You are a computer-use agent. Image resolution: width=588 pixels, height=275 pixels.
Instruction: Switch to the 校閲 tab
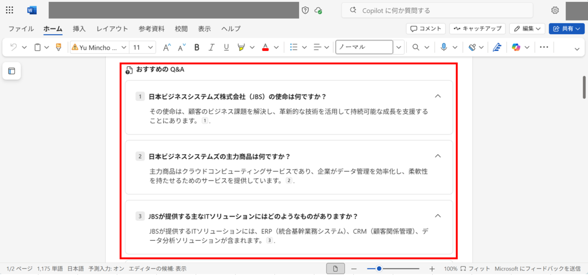pos(181,29)
